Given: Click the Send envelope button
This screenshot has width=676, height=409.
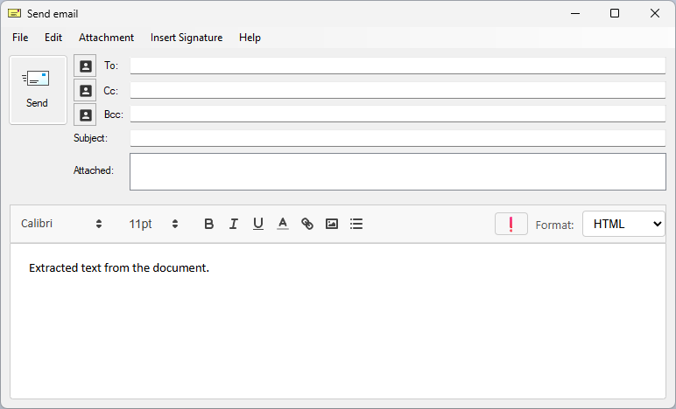Looking at the screenshot, I should coord(38,90).
